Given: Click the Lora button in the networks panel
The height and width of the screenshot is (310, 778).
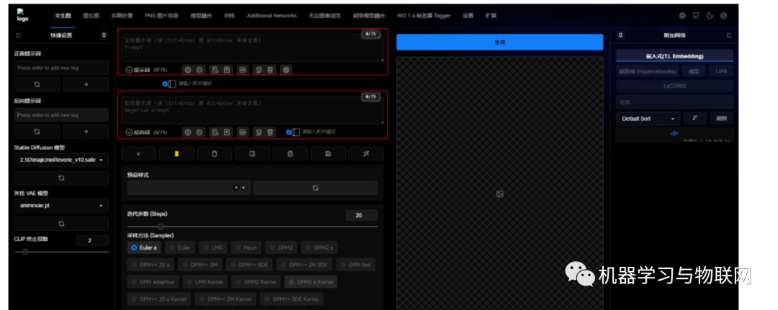Looking at the screenshot, I should [x=720, y=71].
